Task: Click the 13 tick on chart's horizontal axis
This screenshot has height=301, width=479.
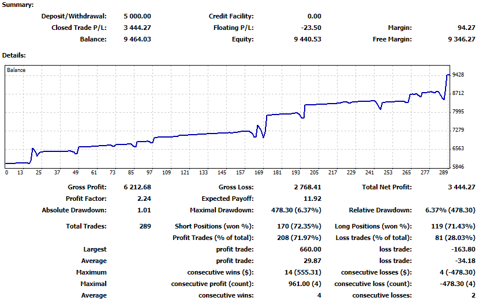Action: [x=20, y=173]
